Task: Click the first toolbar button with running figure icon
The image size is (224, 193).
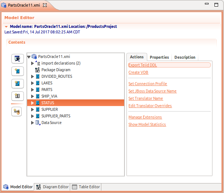Action: (18, 59)
